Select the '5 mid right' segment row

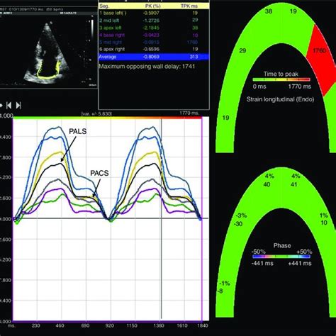pos(154,42)
